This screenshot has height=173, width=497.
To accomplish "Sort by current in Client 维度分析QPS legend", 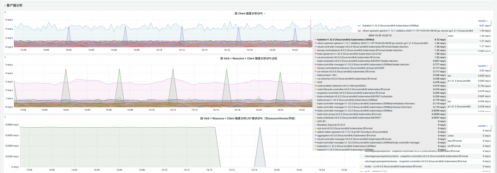I will point(483,21).
